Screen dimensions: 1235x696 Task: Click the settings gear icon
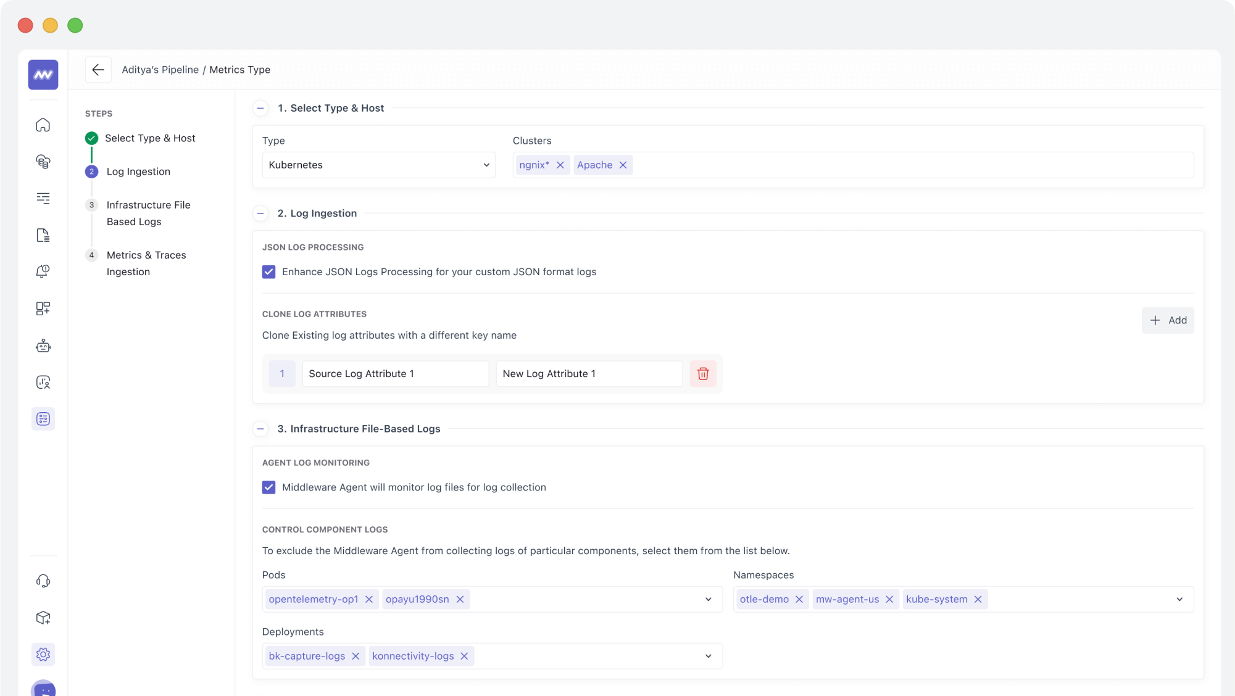(43, 654)
